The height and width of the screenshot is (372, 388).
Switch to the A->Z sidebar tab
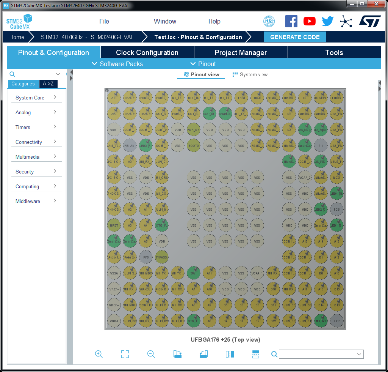coord(48,83)
